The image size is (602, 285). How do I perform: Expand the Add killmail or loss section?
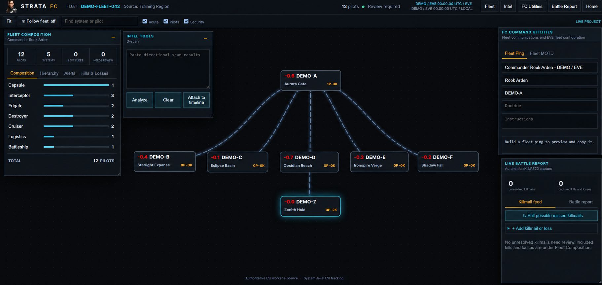click(x=551, y=228)
